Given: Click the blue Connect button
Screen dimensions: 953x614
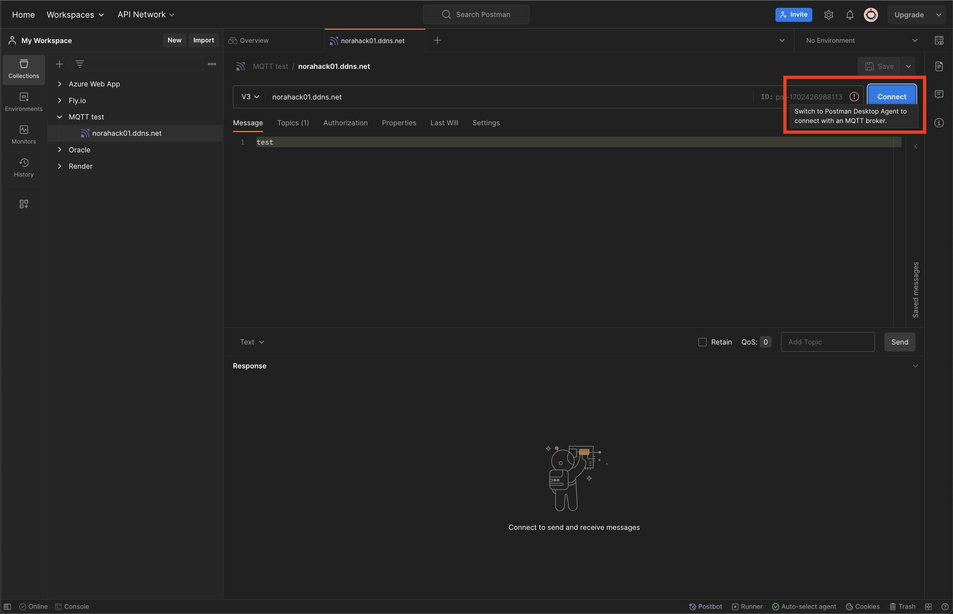Looking at the screenshot, I should tap(892, 97).
